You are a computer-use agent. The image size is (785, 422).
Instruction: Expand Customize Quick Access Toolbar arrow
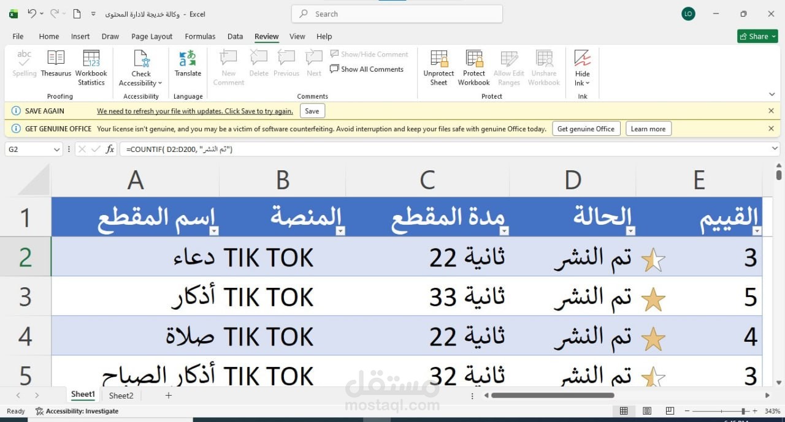click(x=93, y=13)
